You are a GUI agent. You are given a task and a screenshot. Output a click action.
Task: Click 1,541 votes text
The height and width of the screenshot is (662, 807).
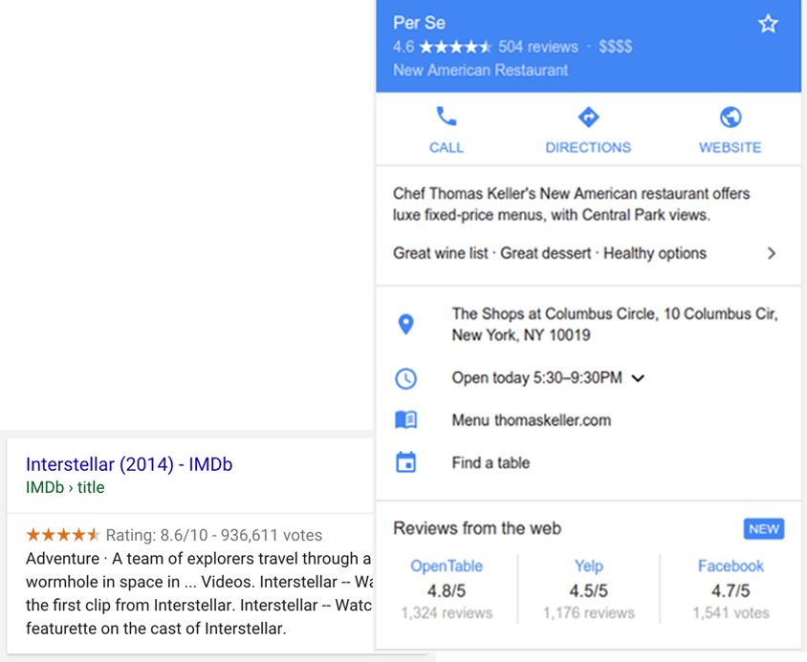tap(731, 613)
